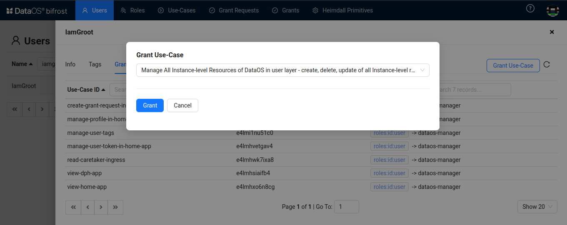Switch to the Tags tab for IamGroot
The image size is (567, 225).
pos(95,64)
